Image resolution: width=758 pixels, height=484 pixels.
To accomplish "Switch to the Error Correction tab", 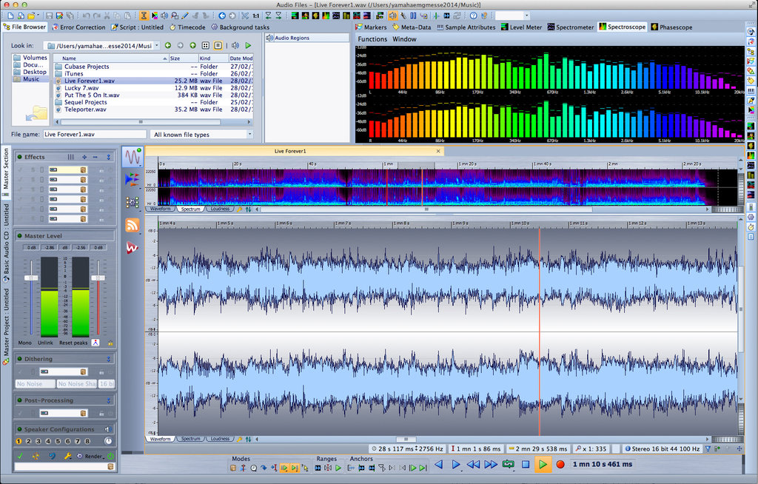I will tap(78, 27).
